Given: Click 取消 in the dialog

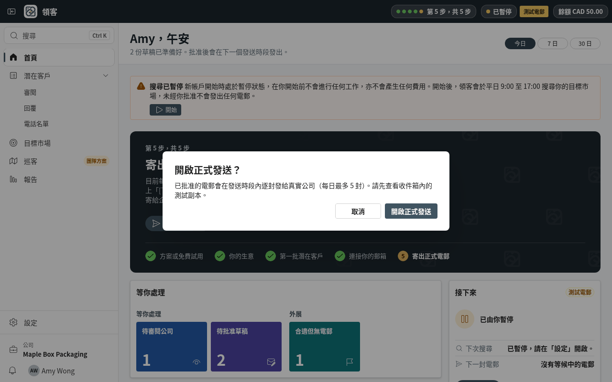Looking at the screenshot, I should coord(358,211).
